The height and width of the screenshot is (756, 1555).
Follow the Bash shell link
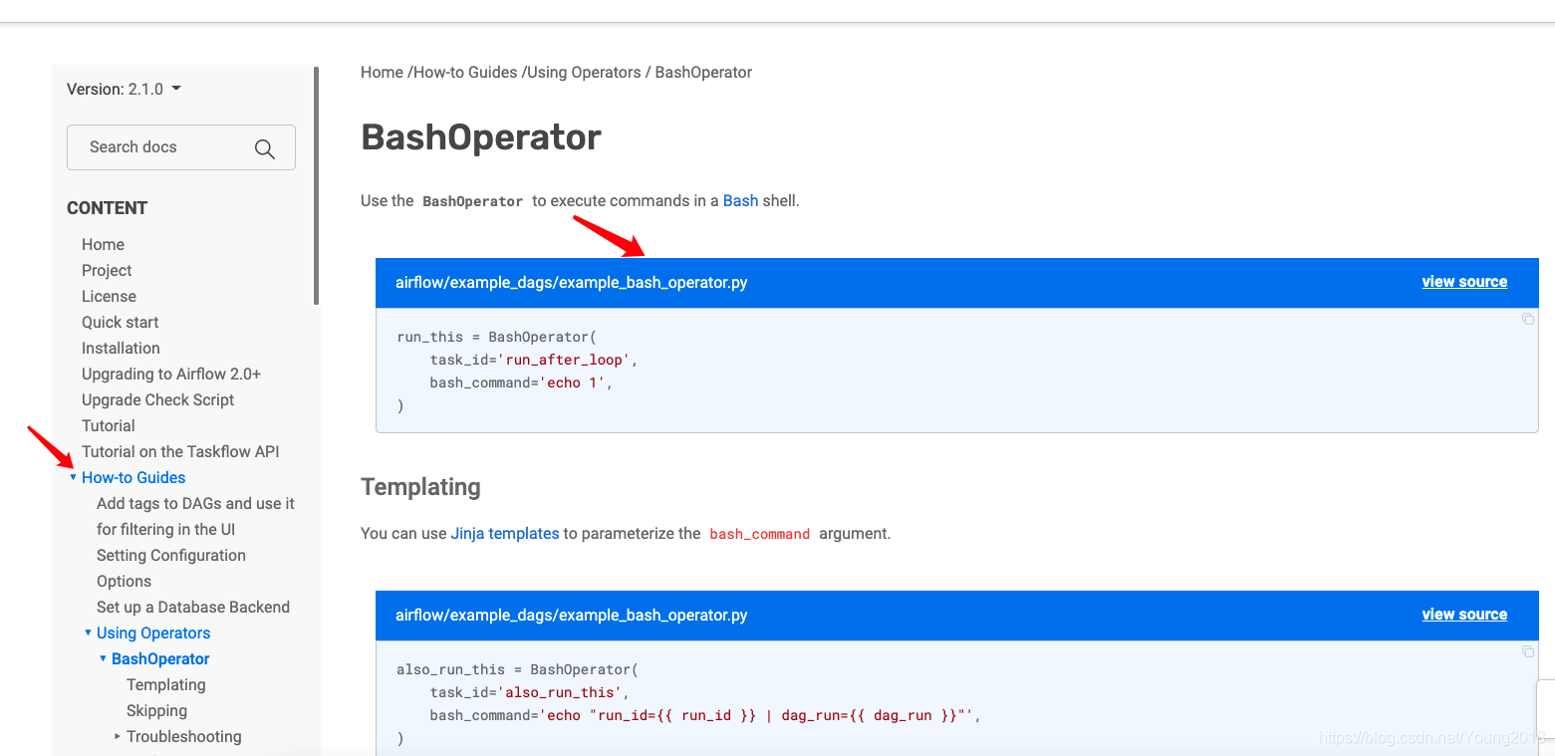(x=740, y=200)
